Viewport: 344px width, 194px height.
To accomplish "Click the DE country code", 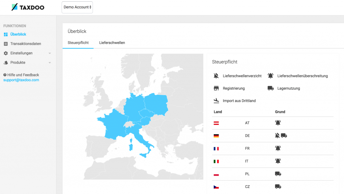I will point(247,136).
